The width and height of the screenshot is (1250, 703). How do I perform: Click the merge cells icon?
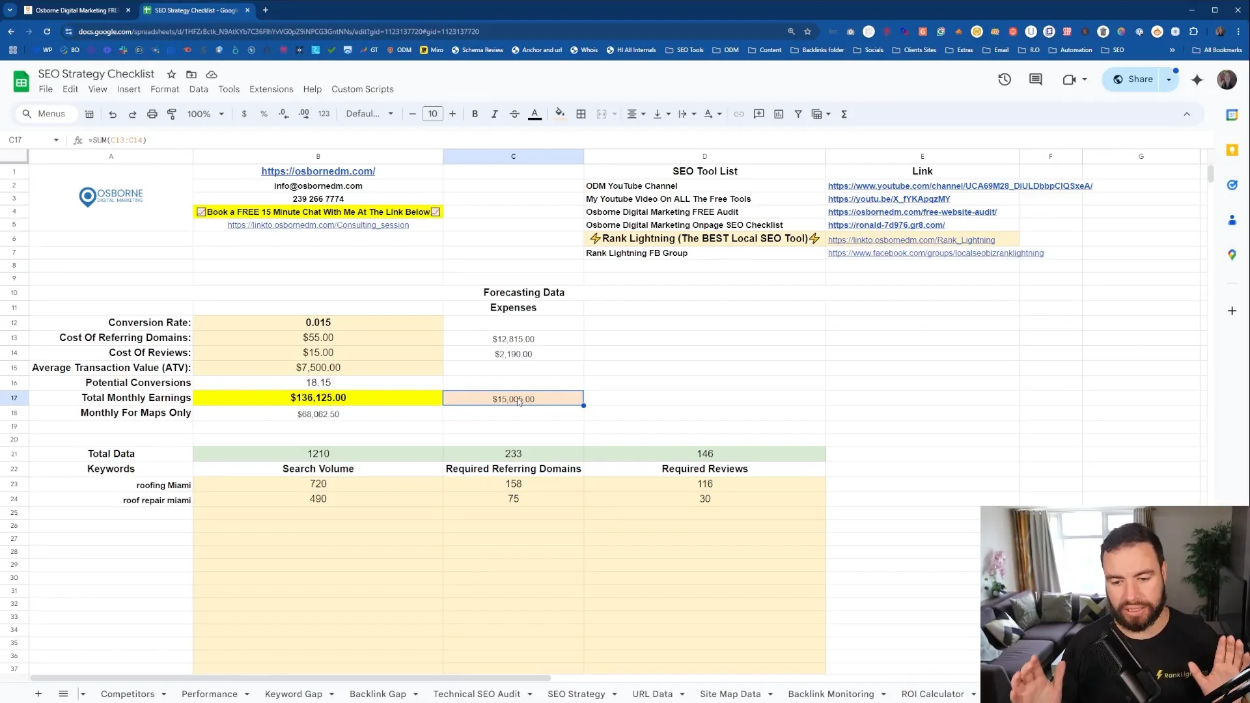click(x=602, y=114)
